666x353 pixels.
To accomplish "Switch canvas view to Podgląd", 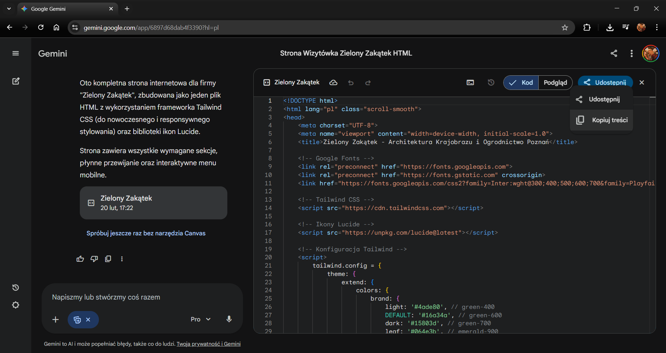I will pos(555,83).
